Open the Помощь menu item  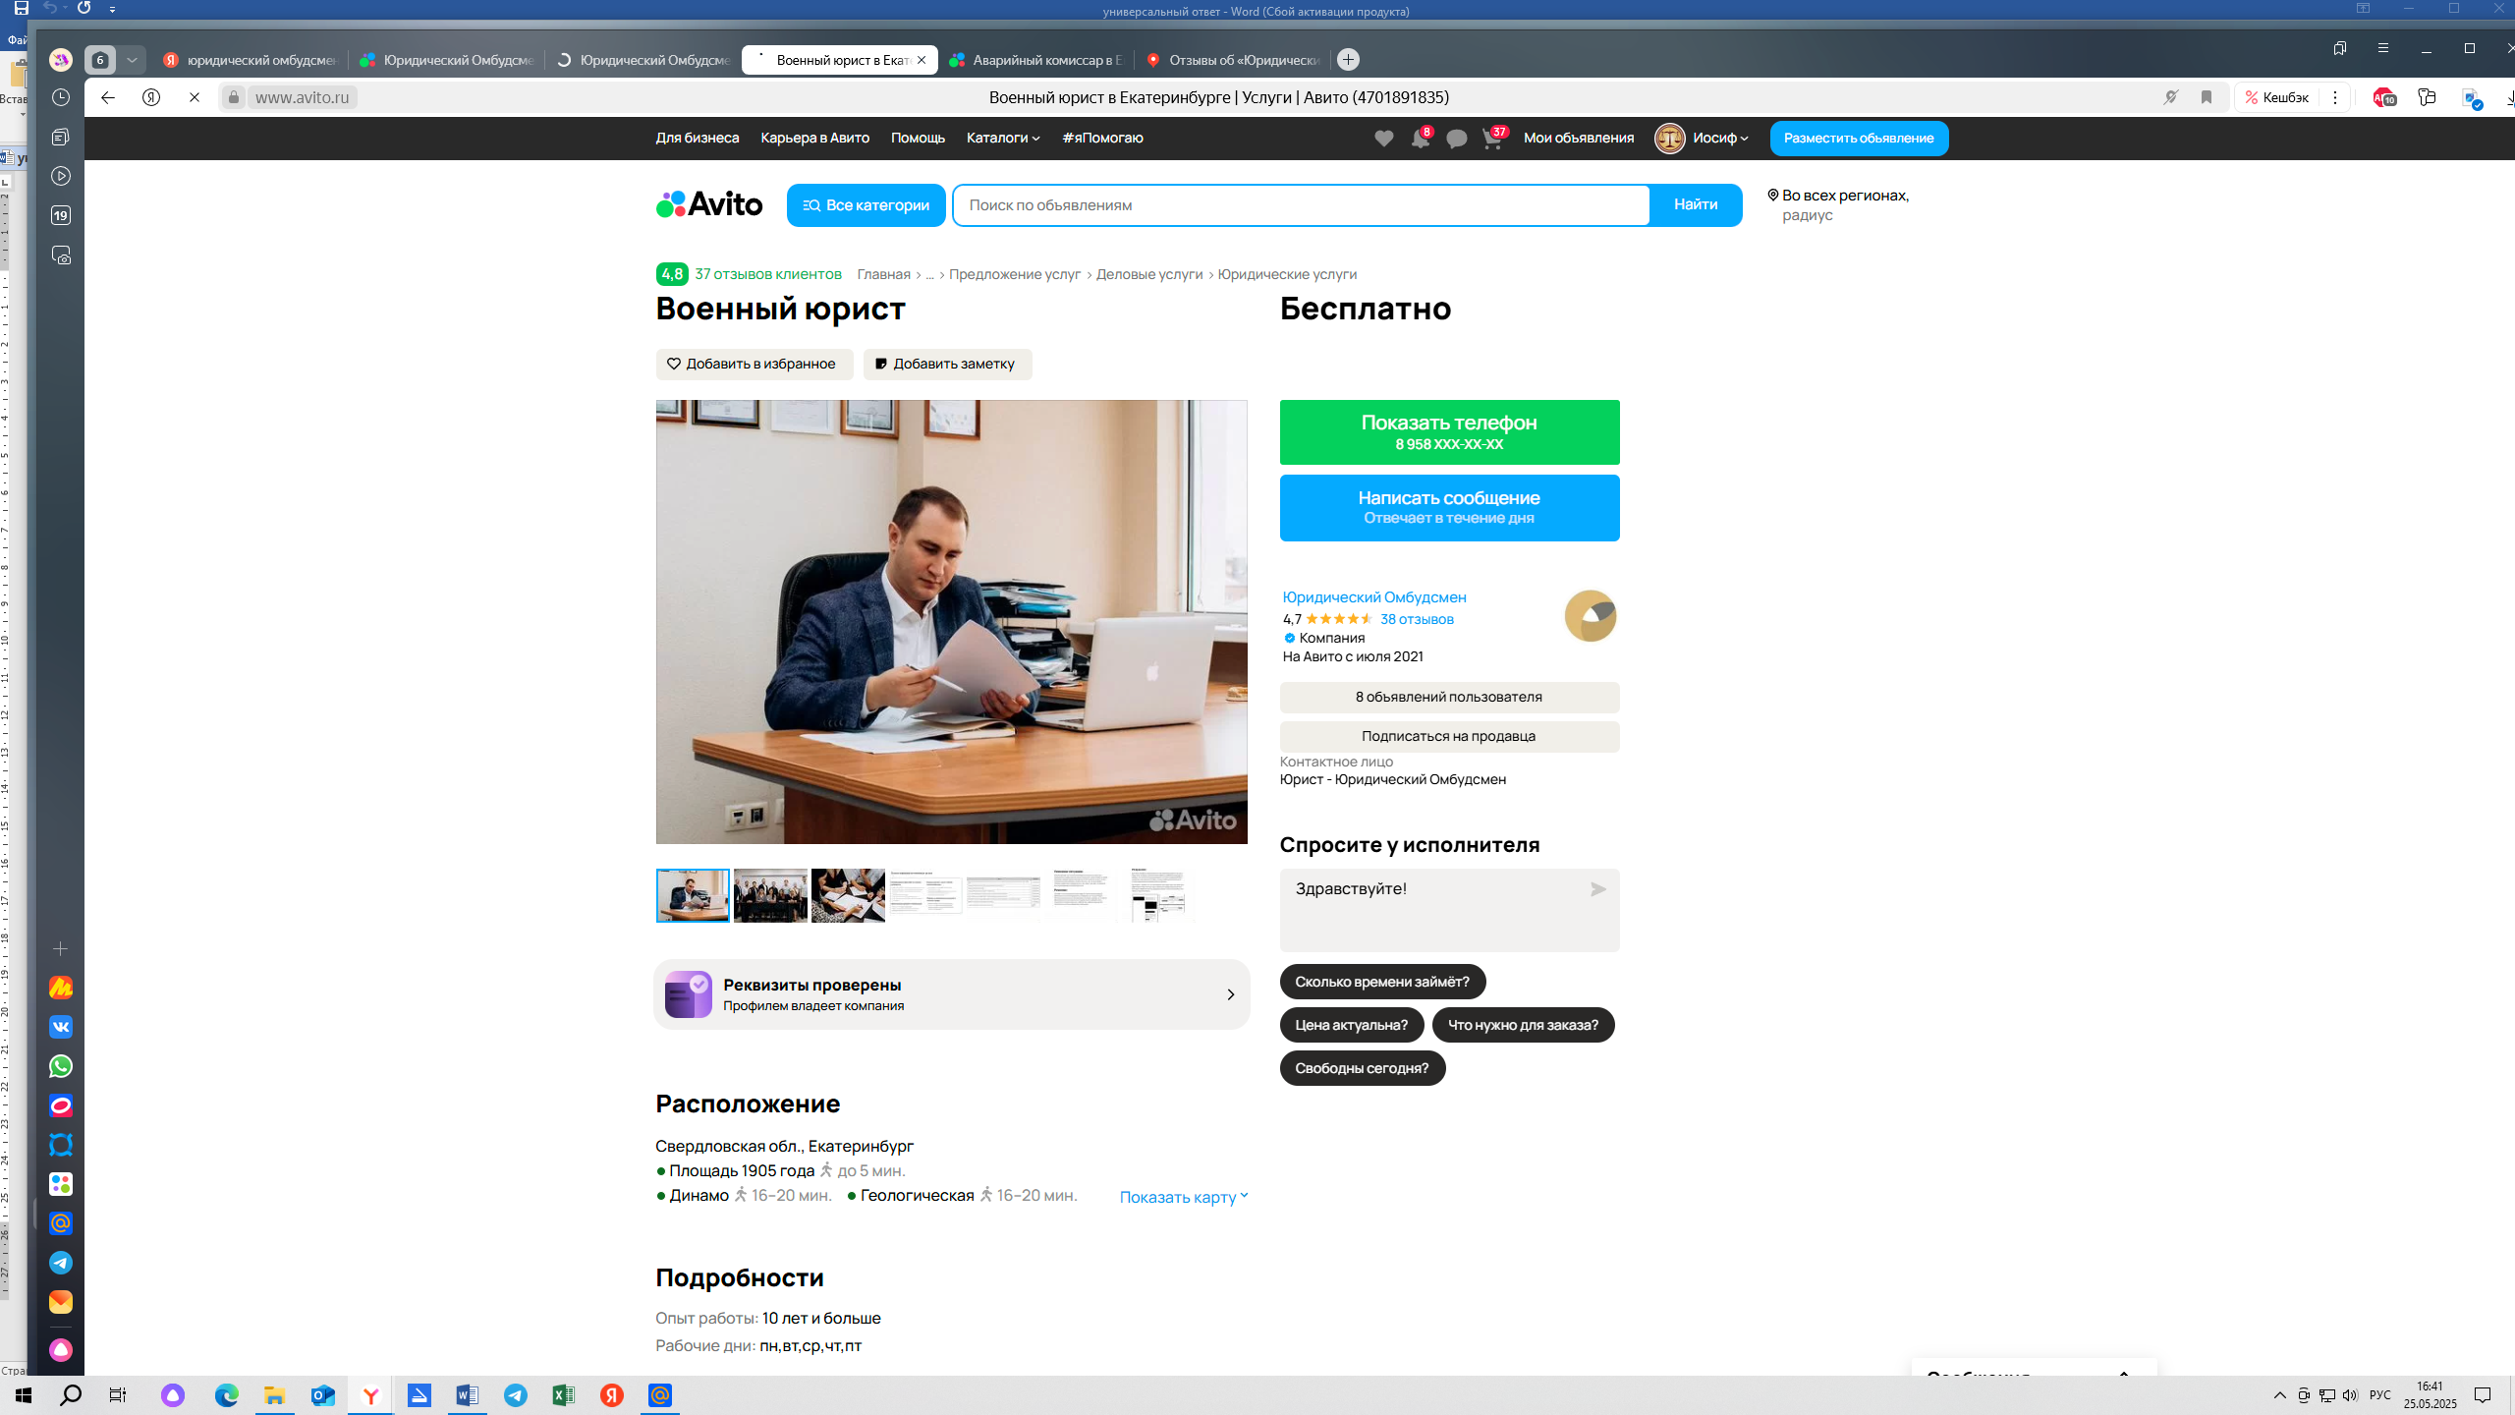click(x=918, y=139)
